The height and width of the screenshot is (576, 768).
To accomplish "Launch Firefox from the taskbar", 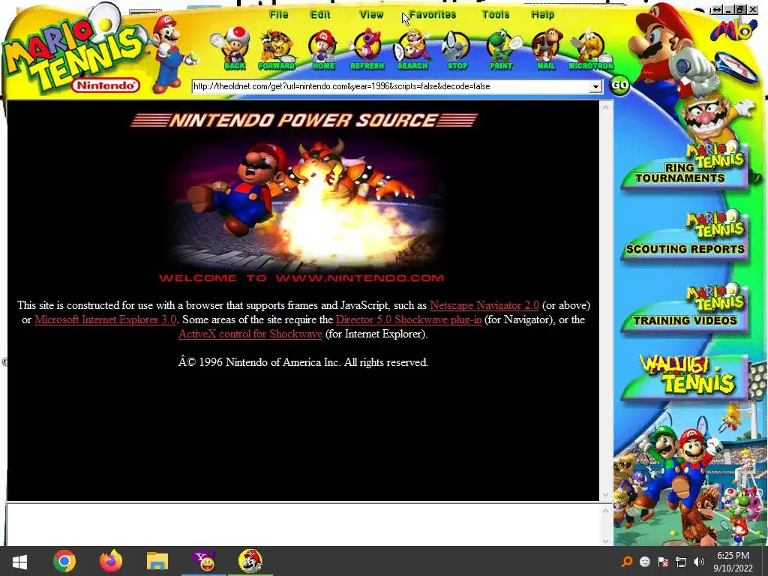I will click(x=111, y=561).
